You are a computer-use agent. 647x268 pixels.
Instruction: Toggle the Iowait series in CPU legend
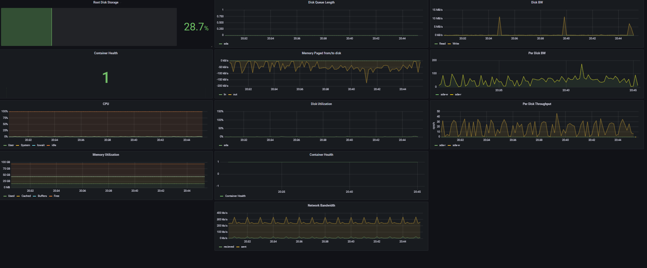click(x=41, y=145)
